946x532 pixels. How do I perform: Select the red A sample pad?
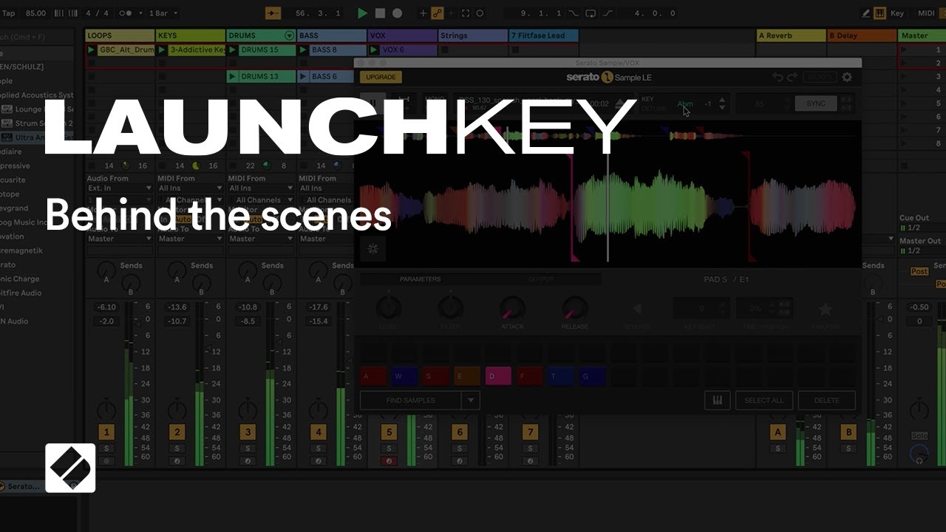[x=374, y=377]
